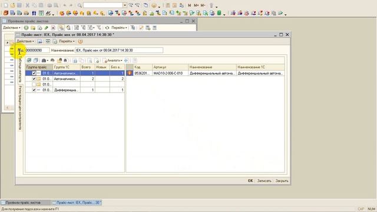
Task: Click first icon after Действия in Прайс-лист window
Action: click(x=39, y=41)
